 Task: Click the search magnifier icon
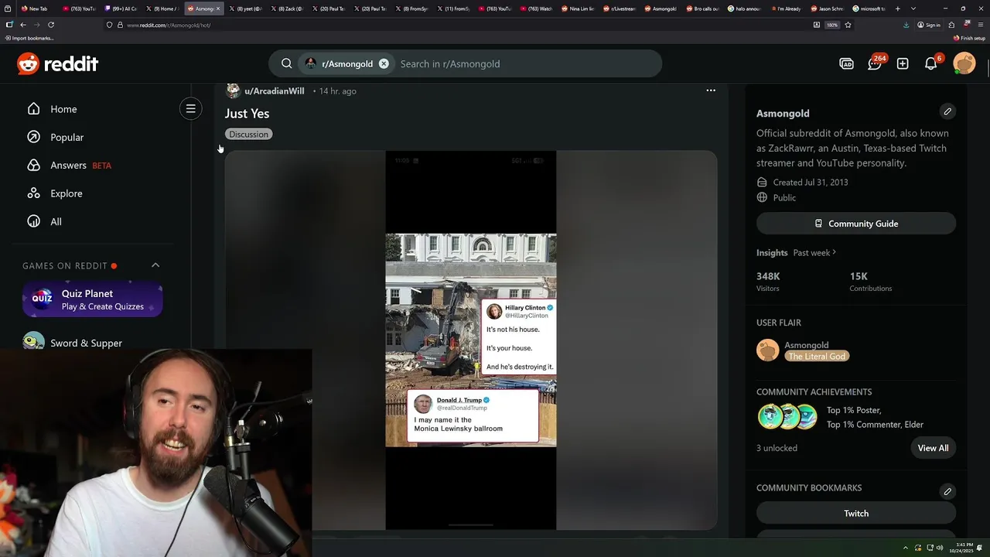pyautogui.click(x=286, y=63)
